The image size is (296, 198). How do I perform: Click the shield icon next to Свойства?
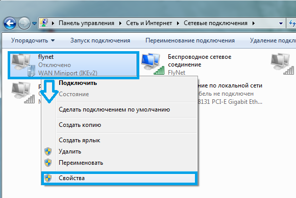coord(48,178)
